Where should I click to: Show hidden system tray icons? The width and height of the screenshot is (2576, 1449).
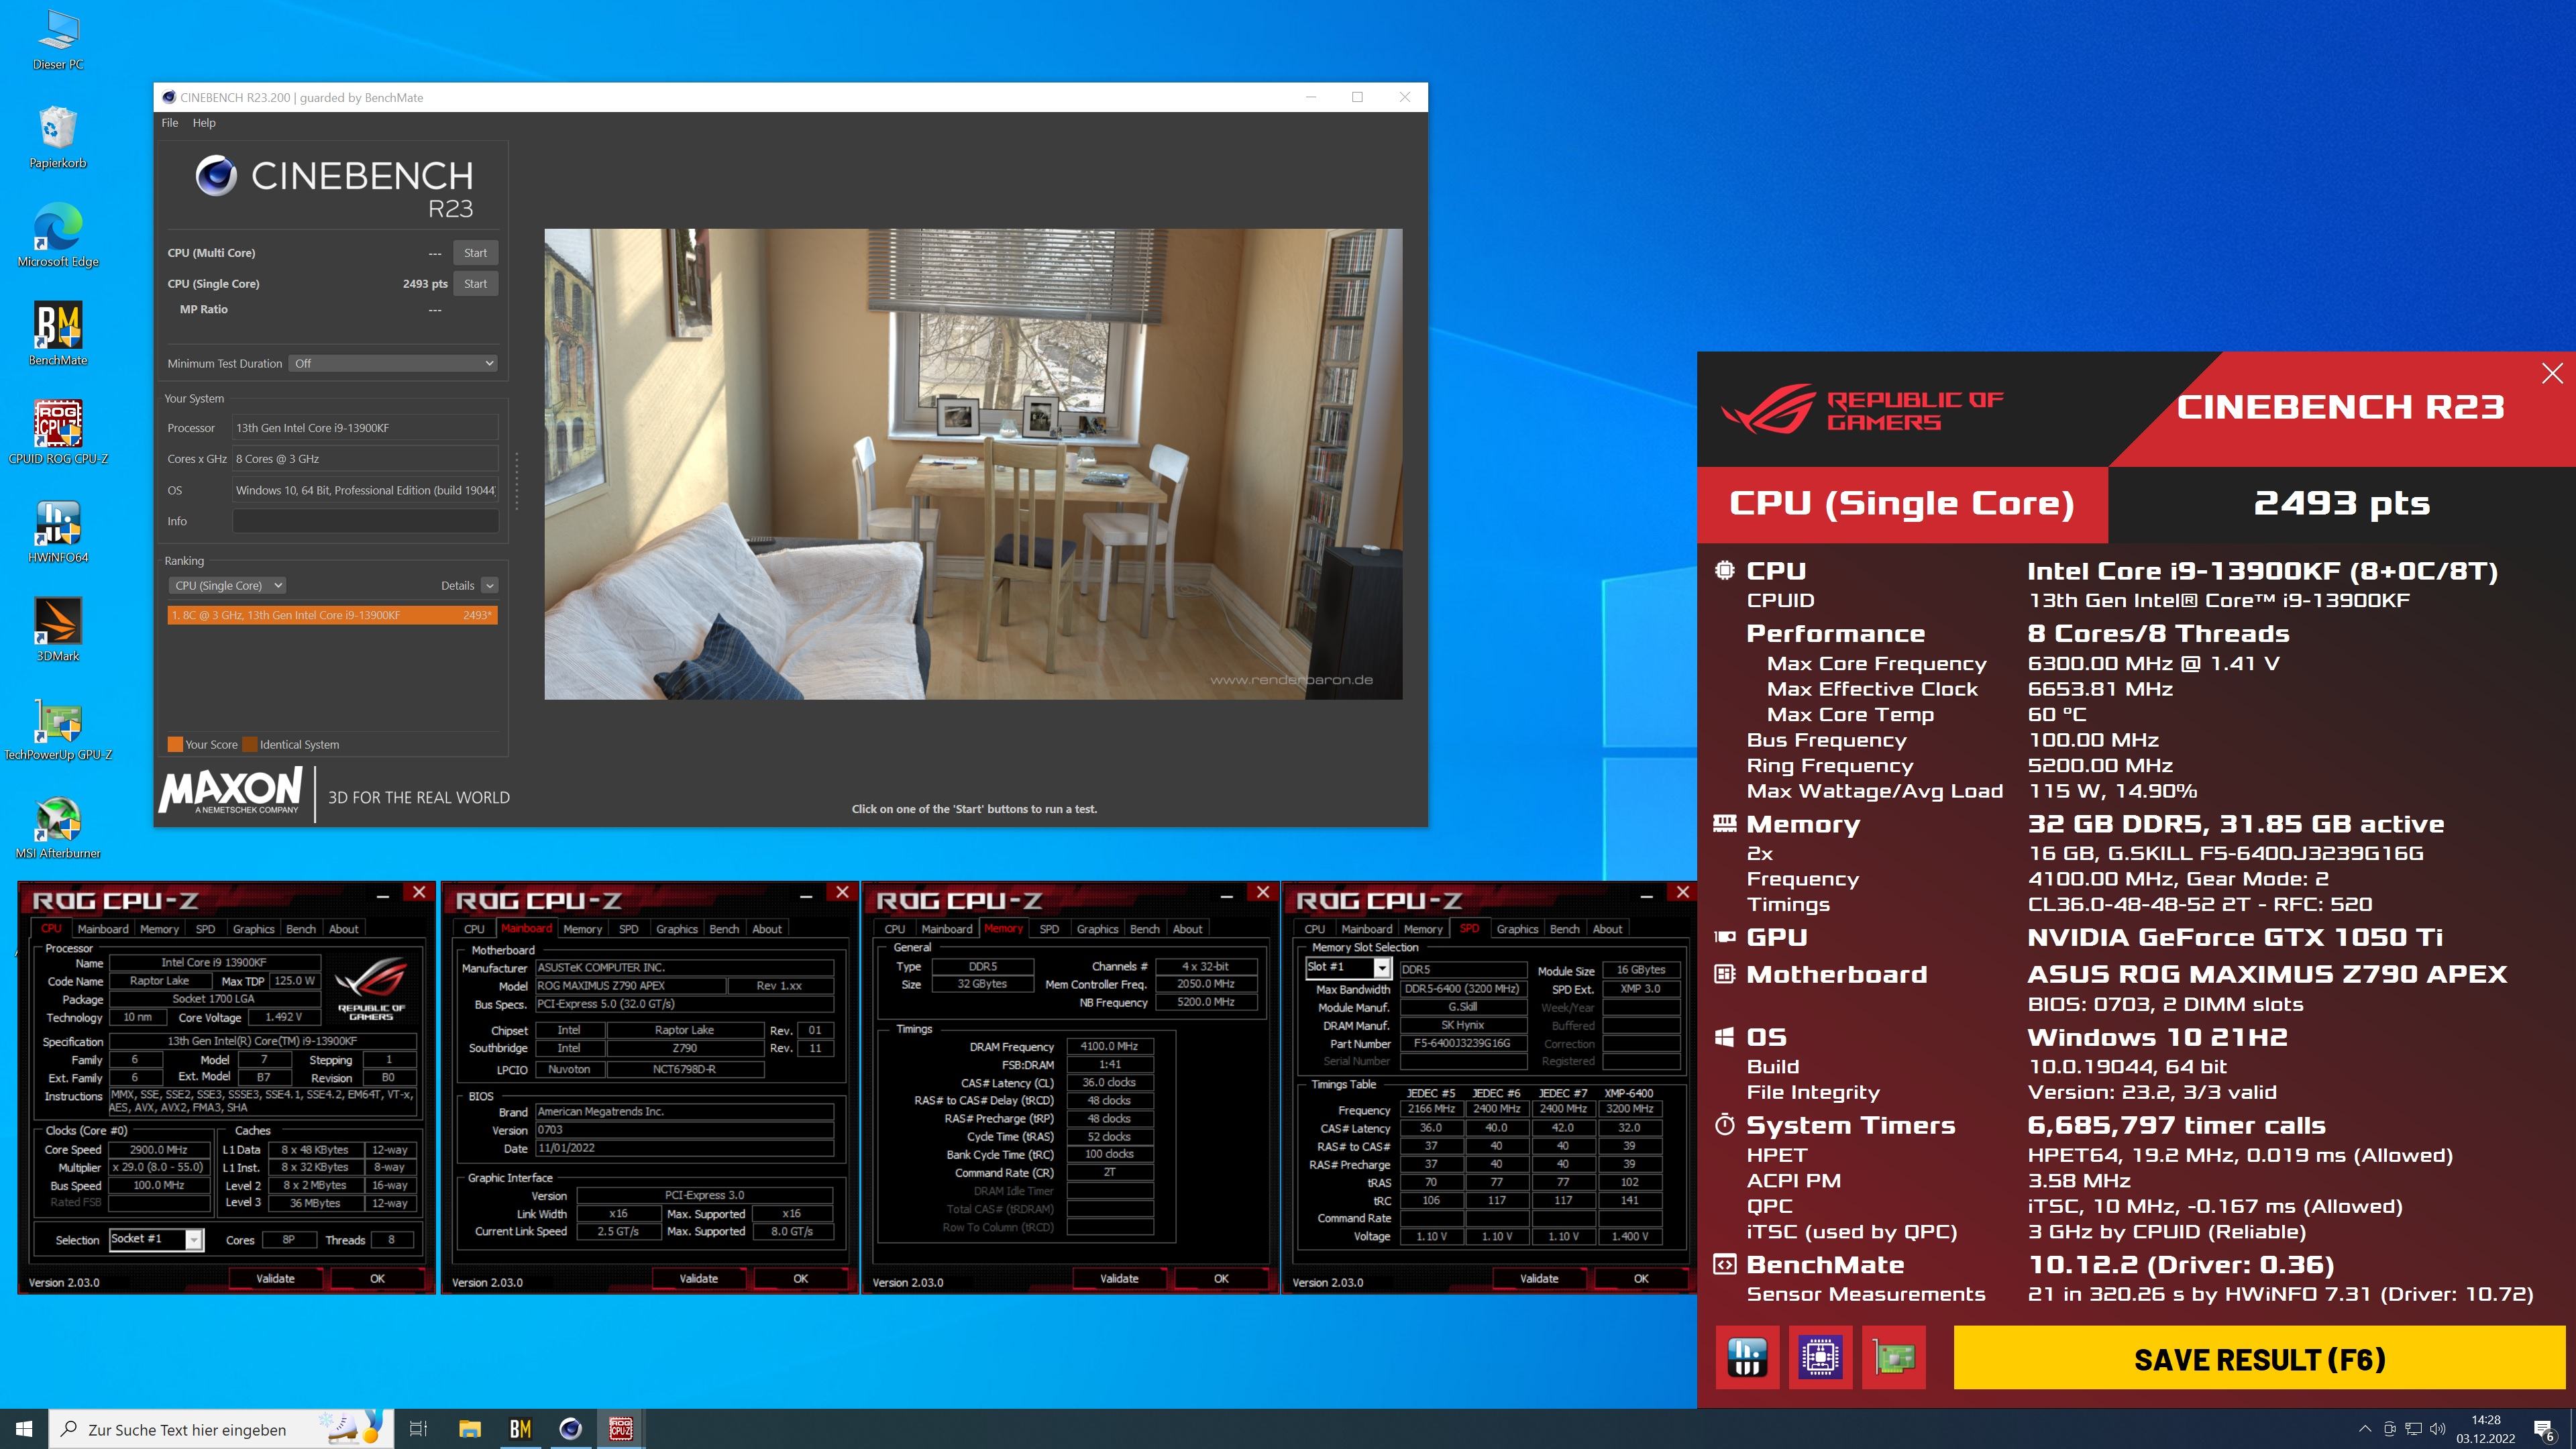tap(2364, 1429)
